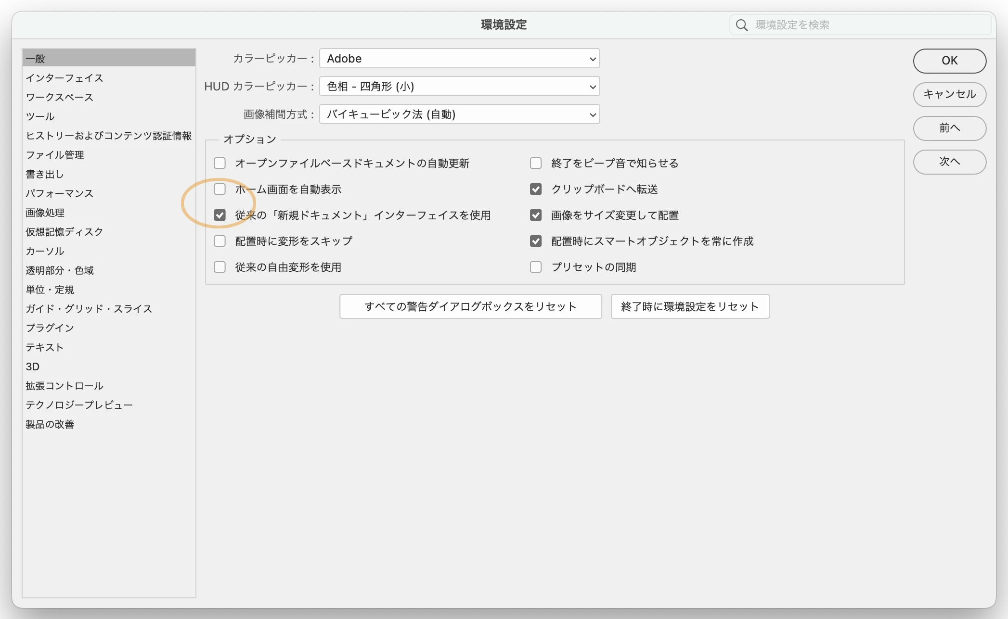The image size is (1008, 619).
Task: Click 次へ to advance category
Action: tap(949, 162)
